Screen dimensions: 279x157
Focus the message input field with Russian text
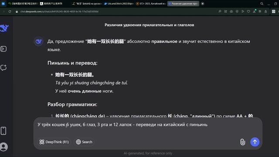148,125
